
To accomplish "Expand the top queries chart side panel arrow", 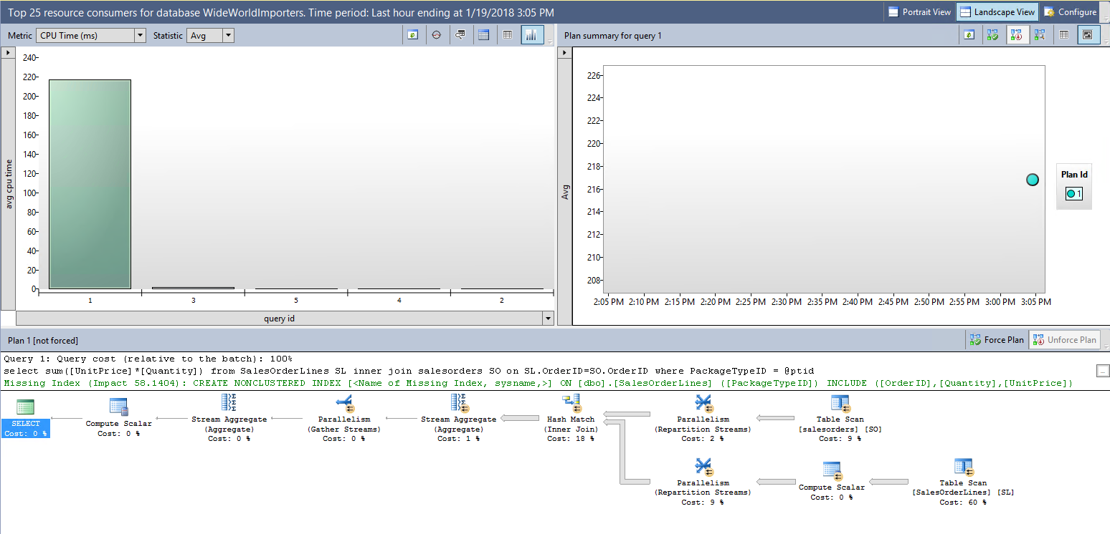I will (8, 52).
